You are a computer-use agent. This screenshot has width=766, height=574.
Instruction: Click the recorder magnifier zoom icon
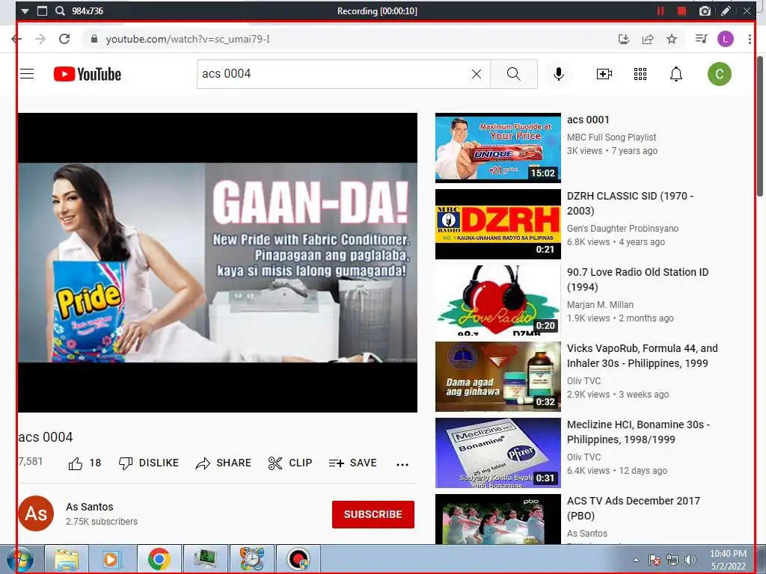pos(60,10)
